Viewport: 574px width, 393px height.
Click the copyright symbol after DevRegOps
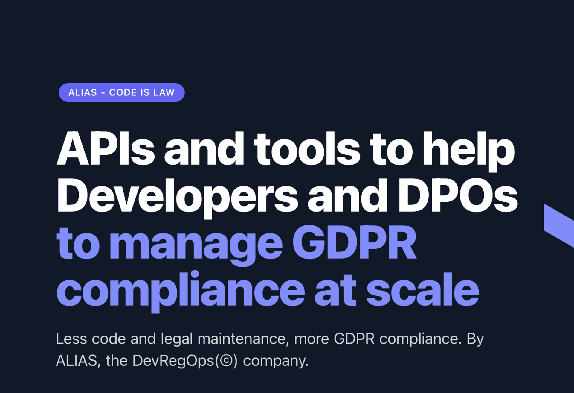point(226,361)
